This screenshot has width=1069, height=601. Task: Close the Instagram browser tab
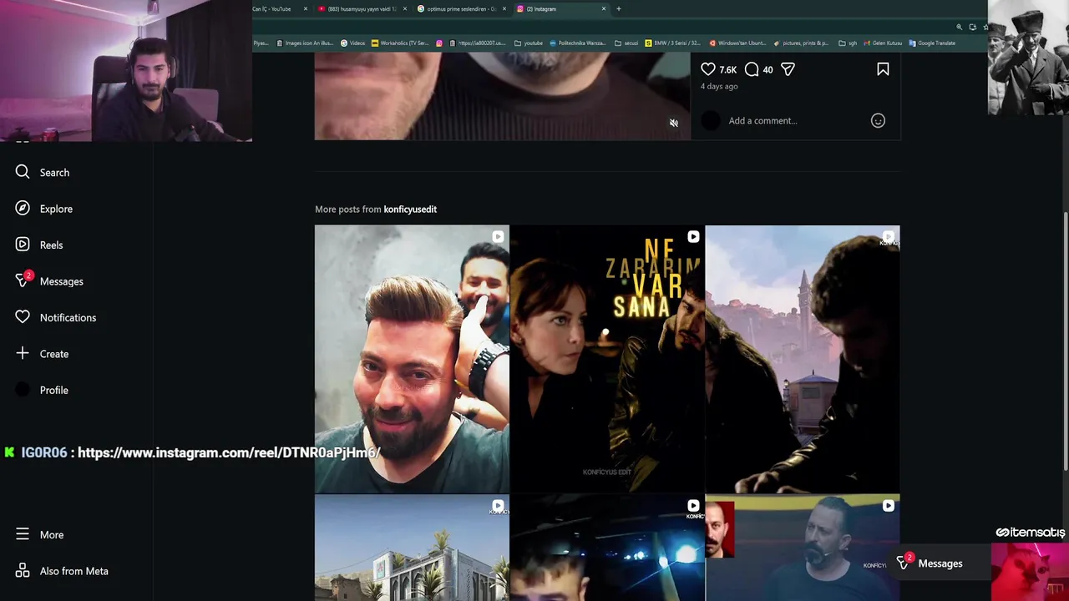604,8
